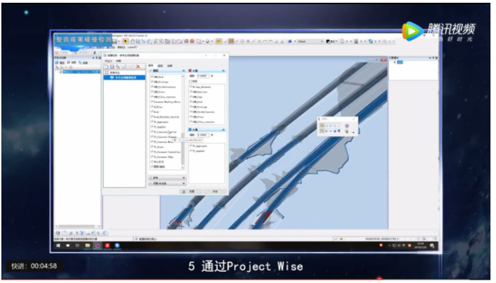Screen dimensions: 496x283
Task: Open second menu in clash dialog menu bar
Action: click(118, 61)
